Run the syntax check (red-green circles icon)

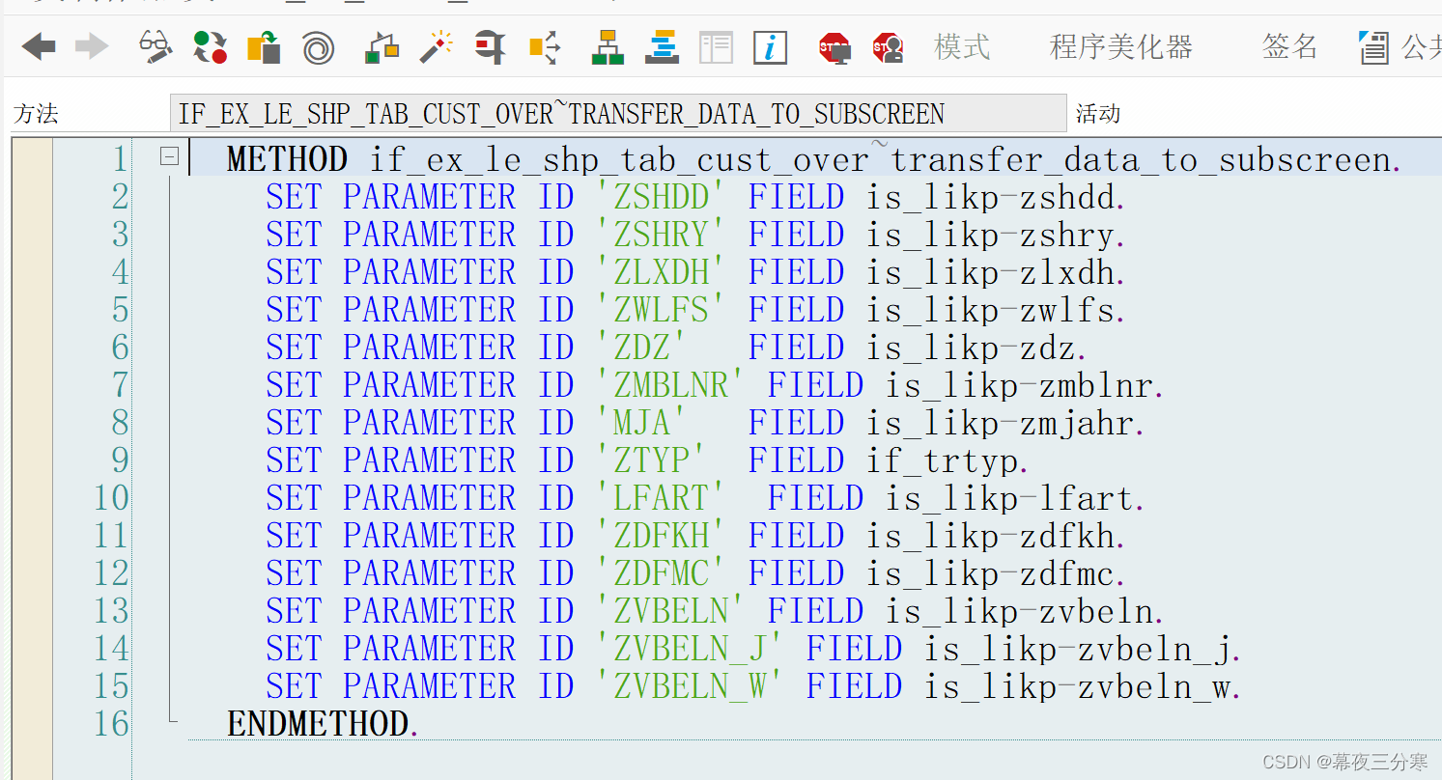210,45
